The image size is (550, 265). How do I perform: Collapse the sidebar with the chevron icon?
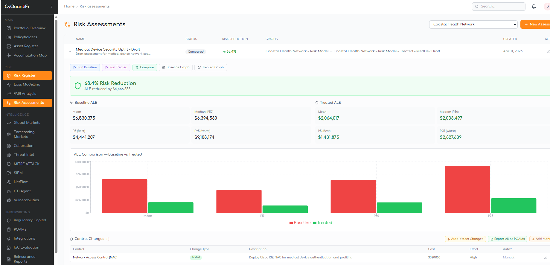pyautogui.click(x=51, y=7)
